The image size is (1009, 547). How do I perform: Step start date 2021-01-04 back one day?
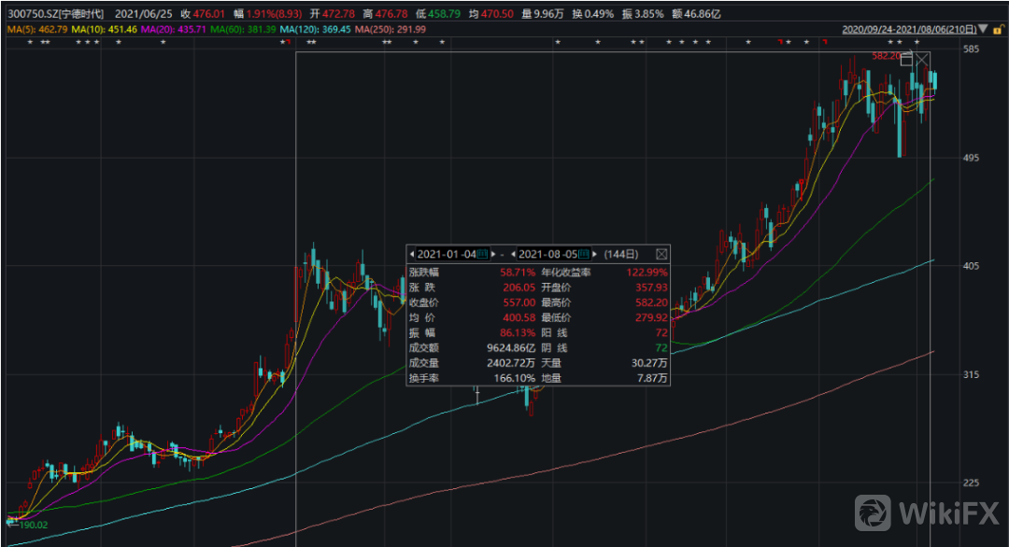[412, 254]
